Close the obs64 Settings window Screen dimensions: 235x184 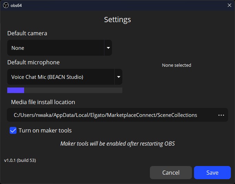click(229, 5)
